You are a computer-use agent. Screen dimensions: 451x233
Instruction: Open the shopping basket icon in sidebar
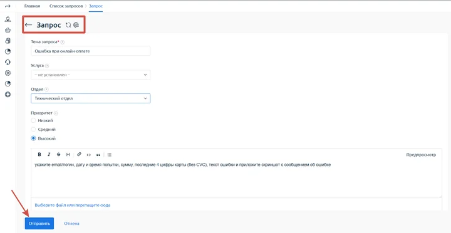pos(8,30)
